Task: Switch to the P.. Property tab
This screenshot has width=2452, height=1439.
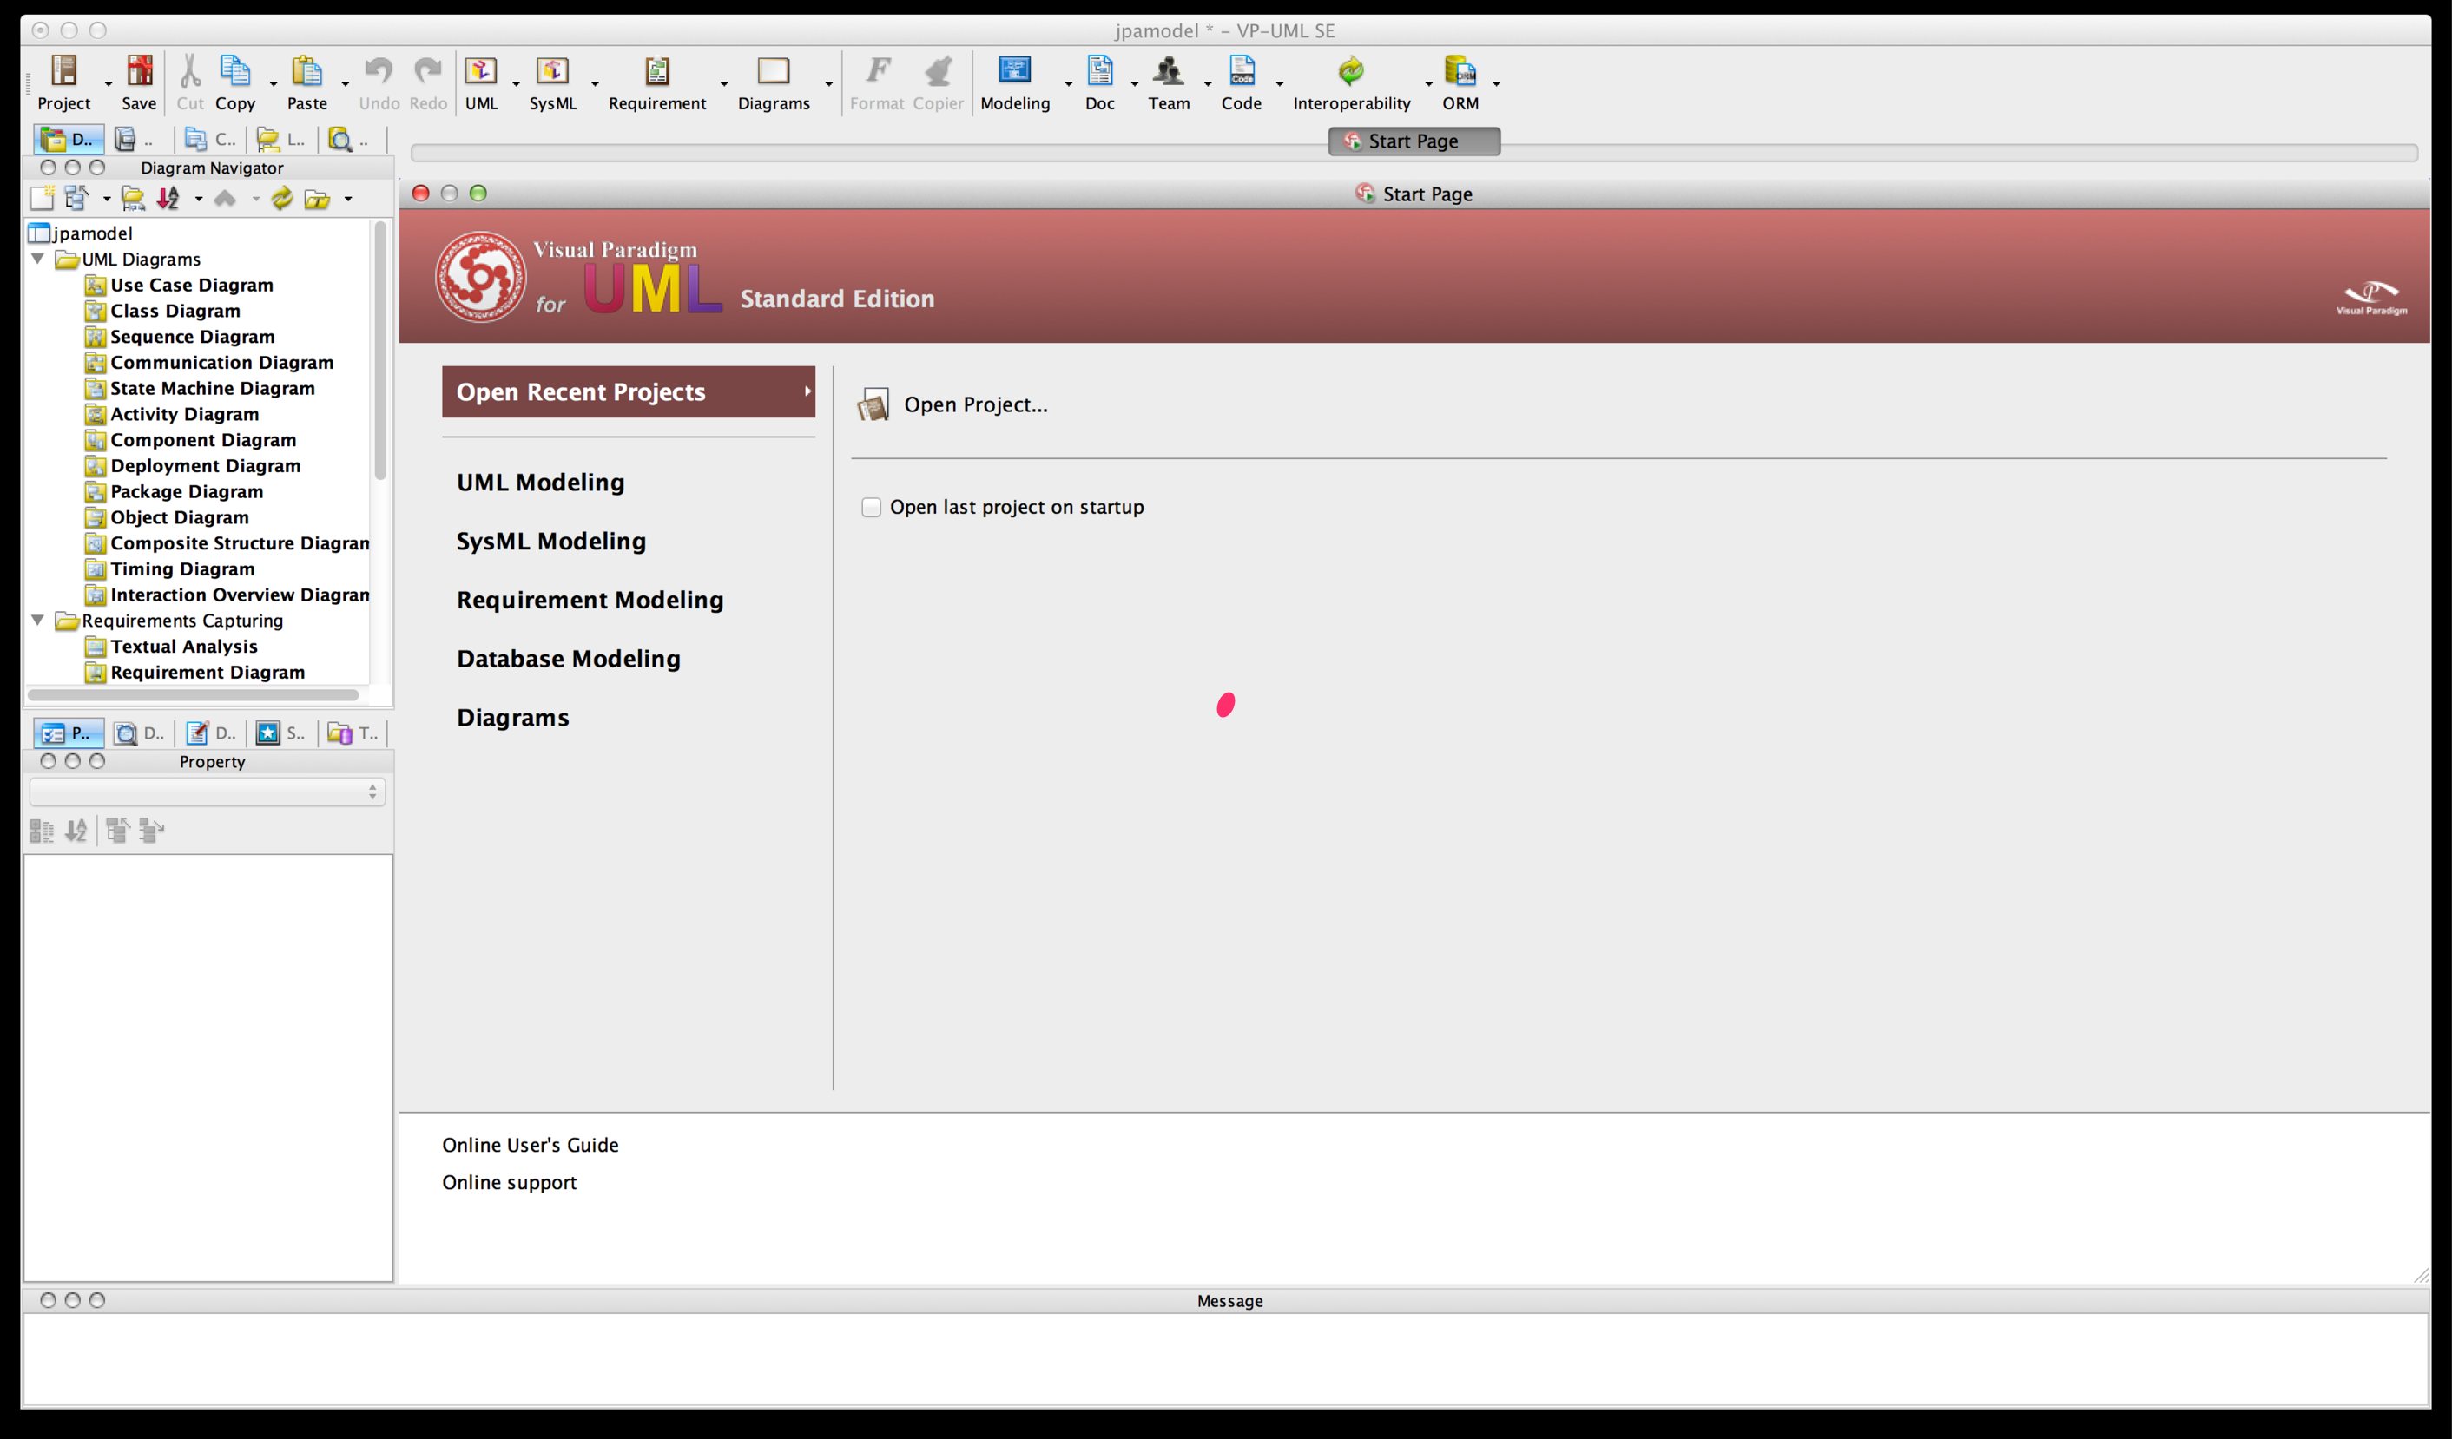Action: (x=68, y=733)
